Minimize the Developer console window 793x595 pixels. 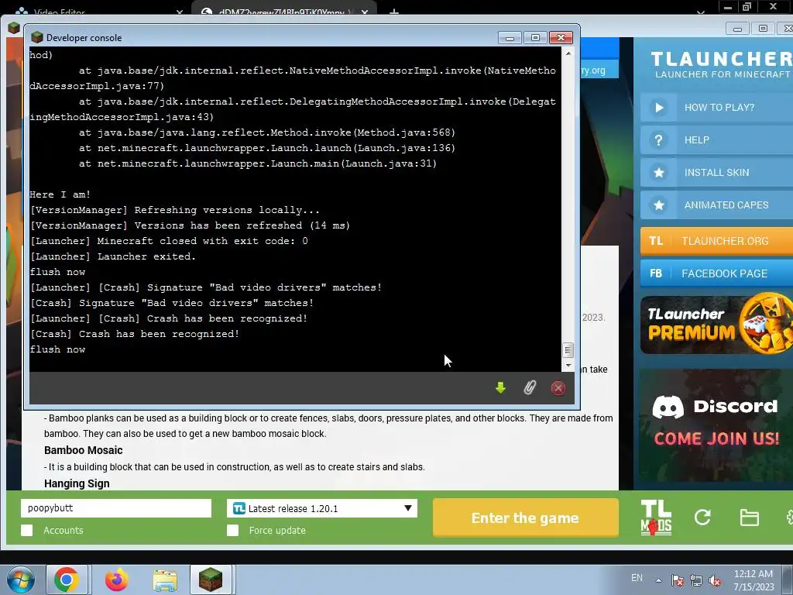[510, 37]
